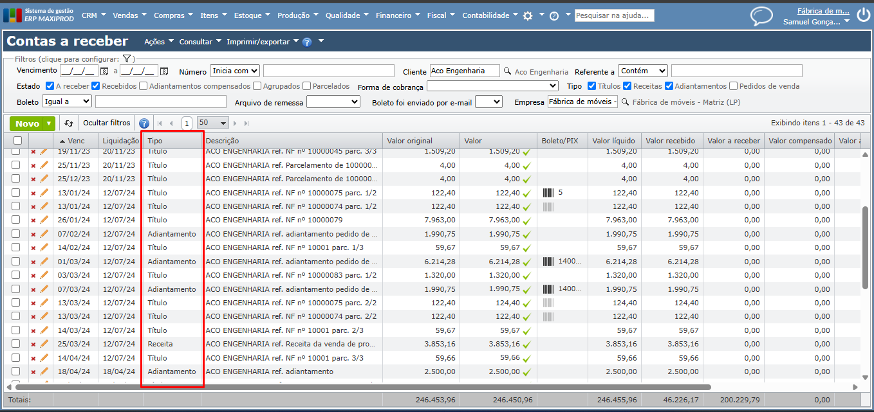Delete the 25/03/24 Receita row with red X
This screenshot has width=874, height=412.
click(x=33, y=345)
